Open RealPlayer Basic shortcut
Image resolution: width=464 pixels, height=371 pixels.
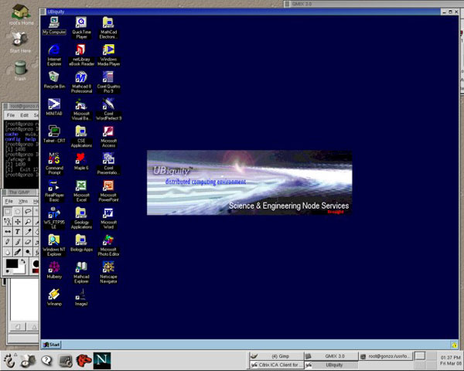click(54, 191)
